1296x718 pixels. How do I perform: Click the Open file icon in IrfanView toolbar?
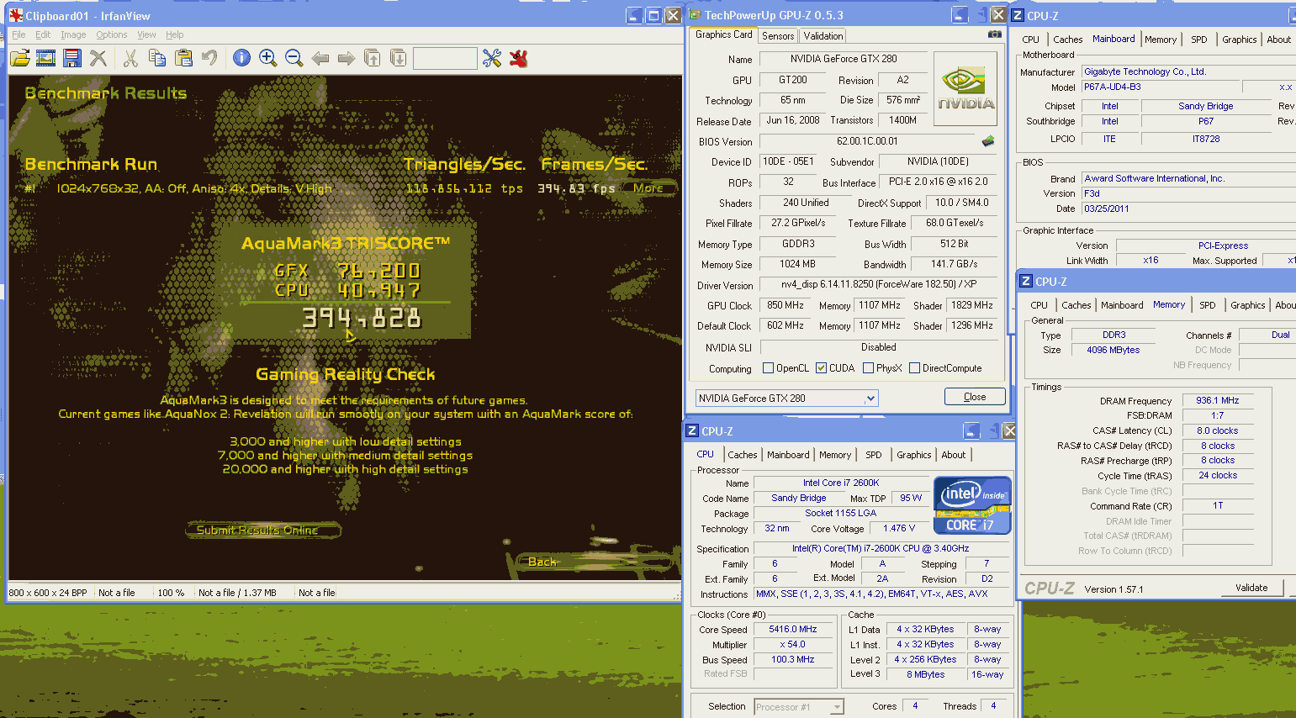coord(20,58)
